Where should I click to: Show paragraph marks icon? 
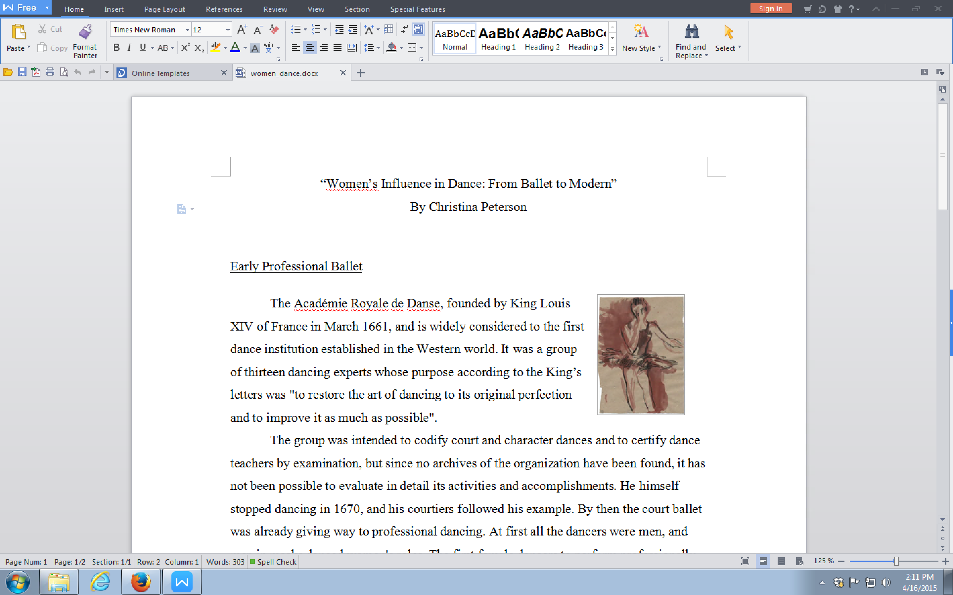tap(404, 29)
